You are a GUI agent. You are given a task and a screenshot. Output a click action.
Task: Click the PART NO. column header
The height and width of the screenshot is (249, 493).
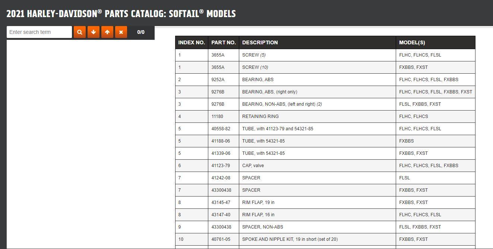[x=224, y=42]
